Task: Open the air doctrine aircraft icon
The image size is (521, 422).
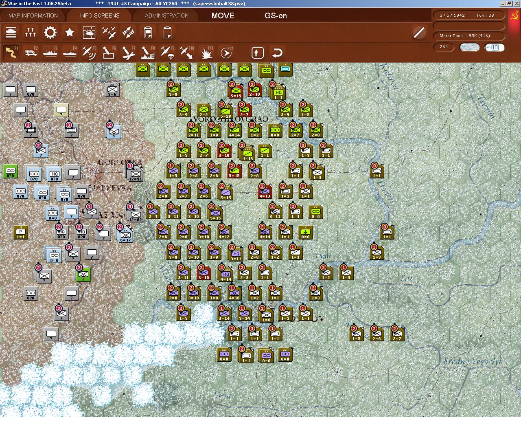Action: tap(109, 33)
